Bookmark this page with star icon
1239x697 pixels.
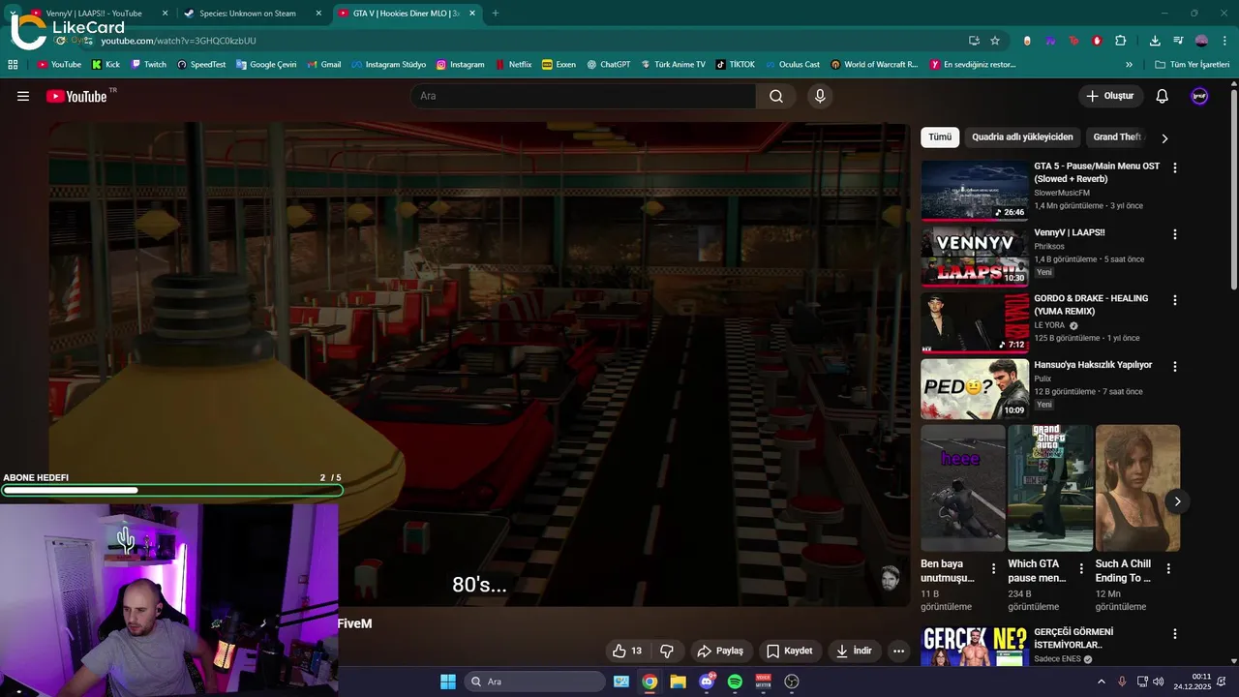(995, 41)
